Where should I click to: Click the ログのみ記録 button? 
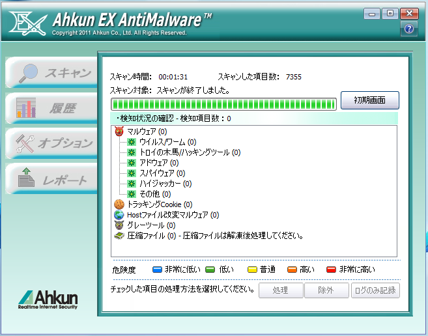[375, 290]
